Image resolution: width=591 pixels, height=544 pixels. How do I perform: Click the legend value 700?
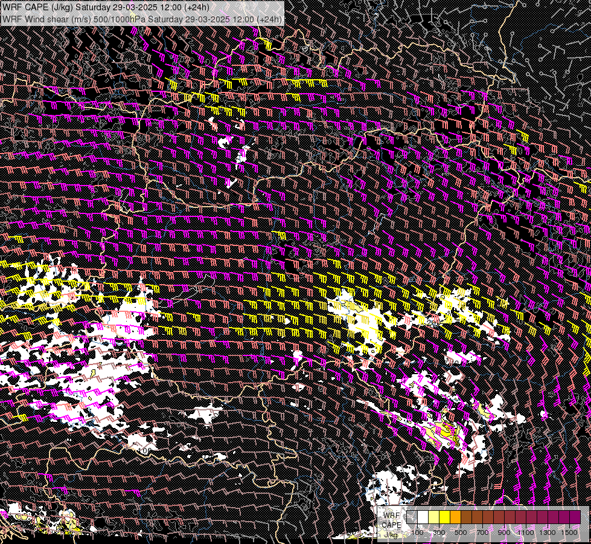[482, 533]
